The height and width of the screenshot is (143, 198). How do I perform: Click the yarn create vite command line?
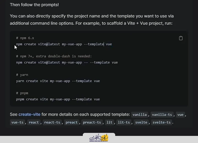(58, 81)
